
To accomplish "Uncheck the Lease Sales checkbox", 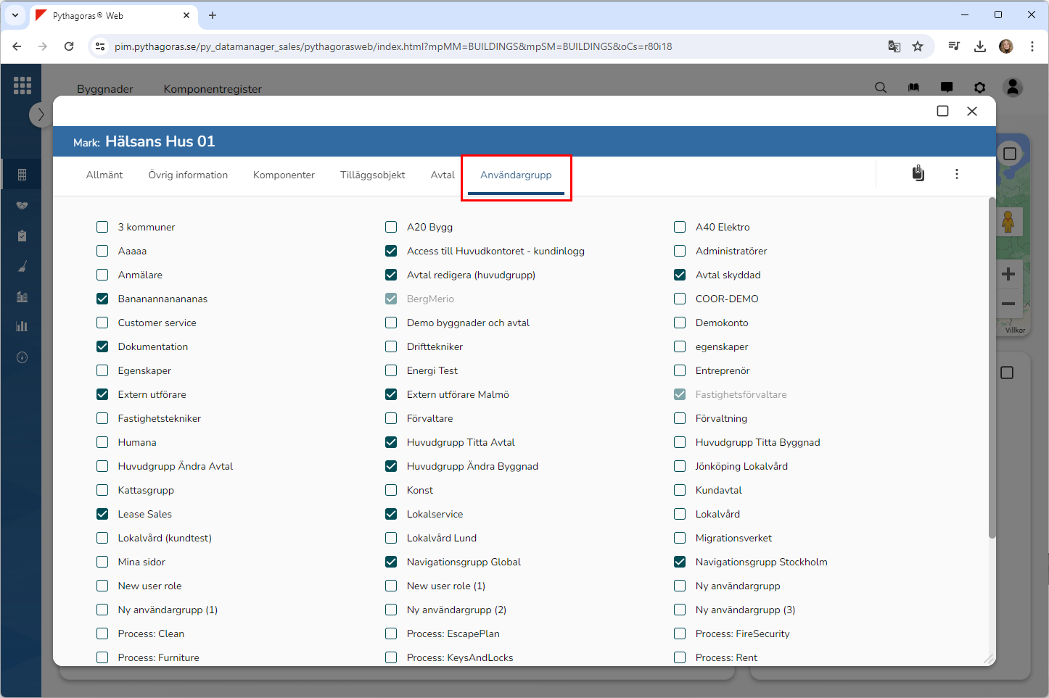I will [102, 514].
